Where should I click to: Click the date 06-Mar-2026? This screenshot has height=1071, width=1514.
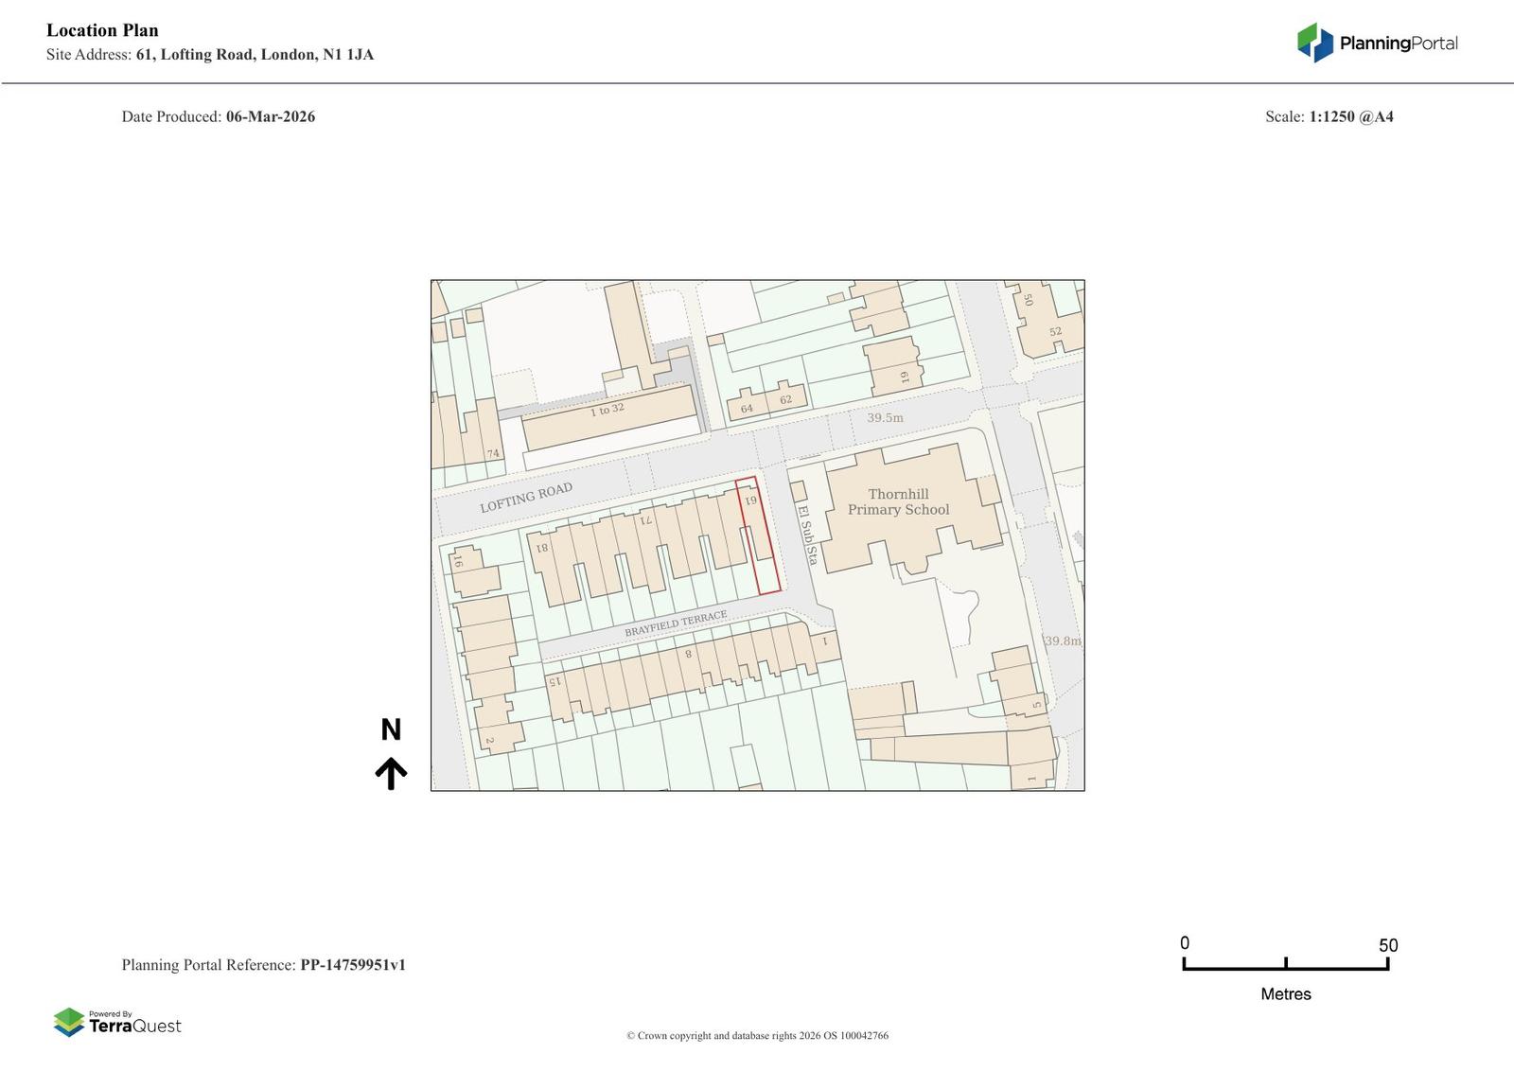[271, 116]
